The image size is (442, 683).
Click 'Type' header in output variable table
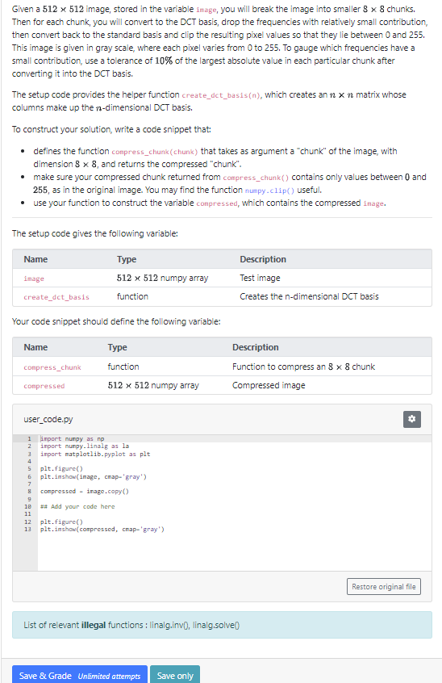click(118, 347)
